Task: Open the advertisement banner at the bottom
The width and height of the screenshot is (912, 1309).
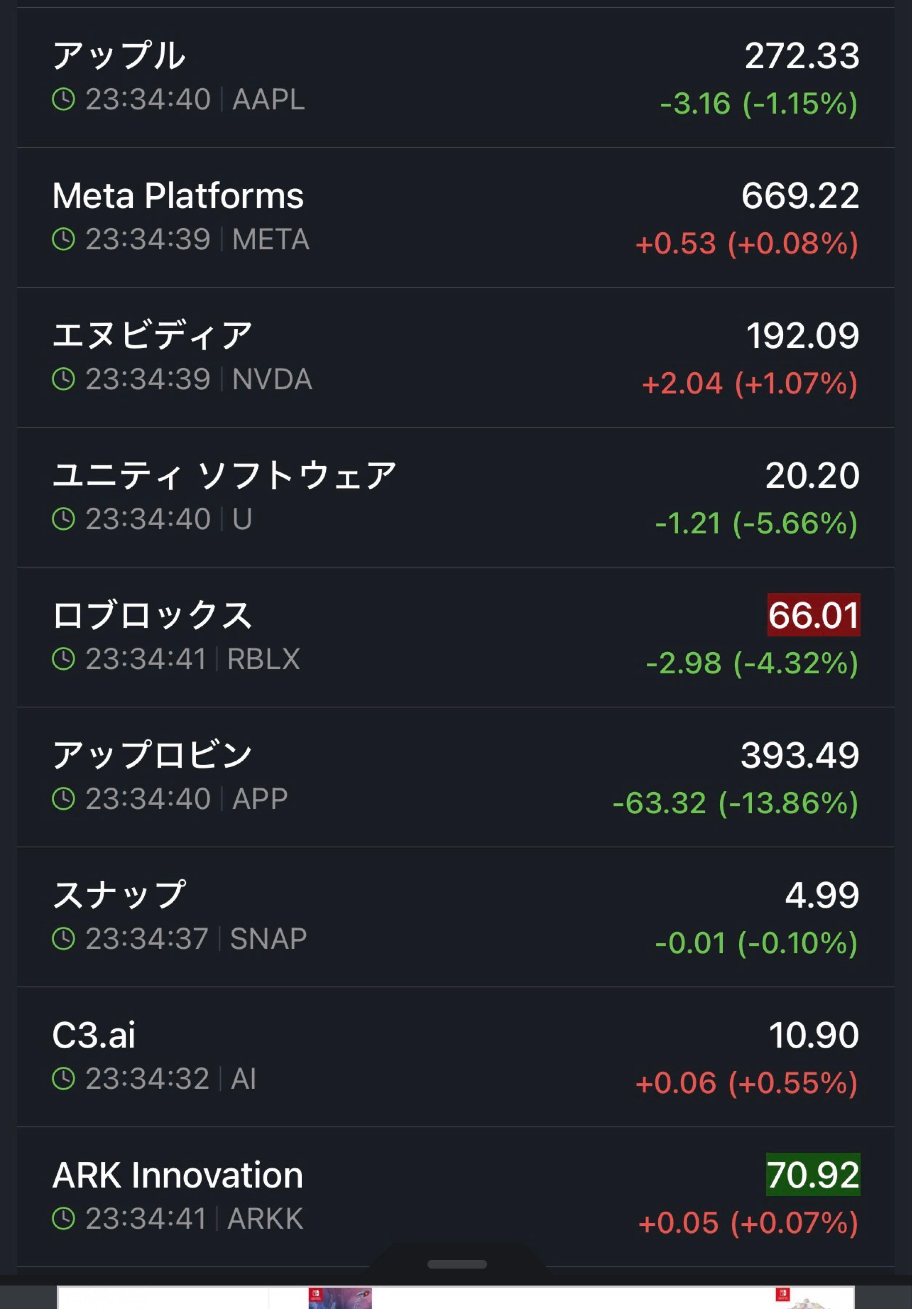Action: [456, 1297]
